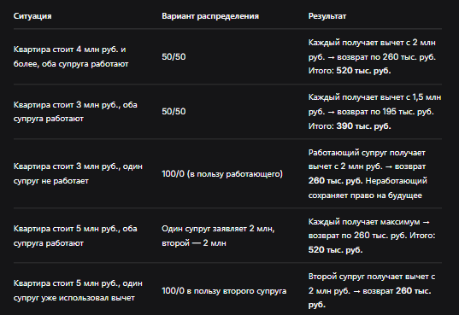Click "Неработающий сохраняет право на будущее" text

368,188
